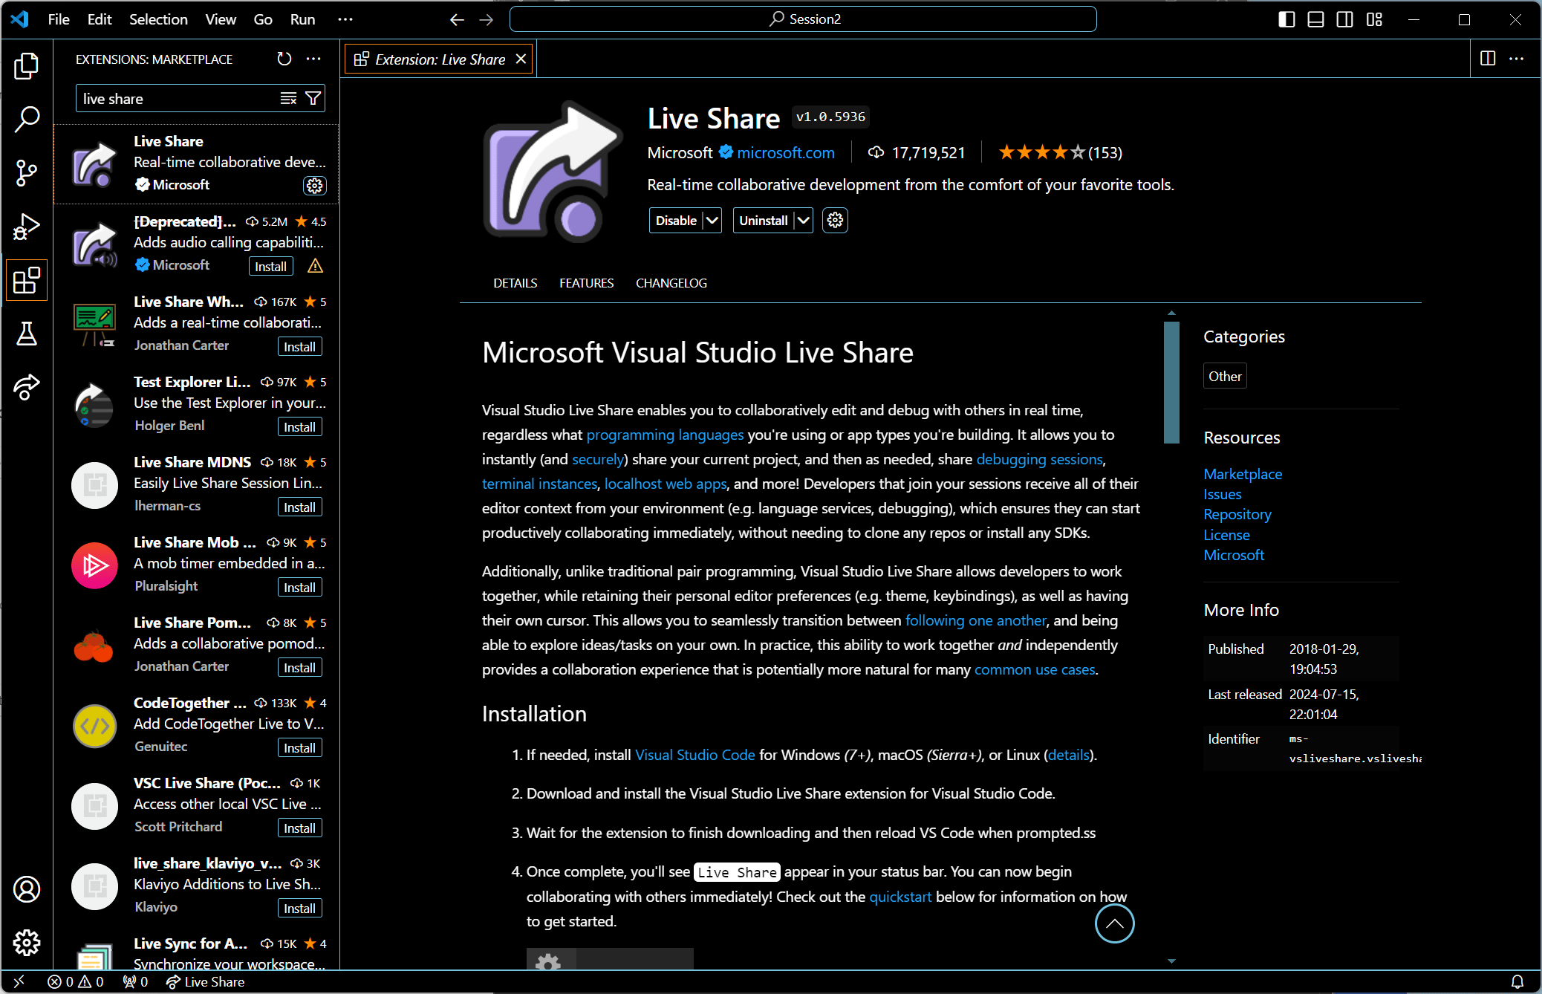Open the Run and Debug view
The height and width of the screenshot is (994, 1542).
[x=27, y=227]
